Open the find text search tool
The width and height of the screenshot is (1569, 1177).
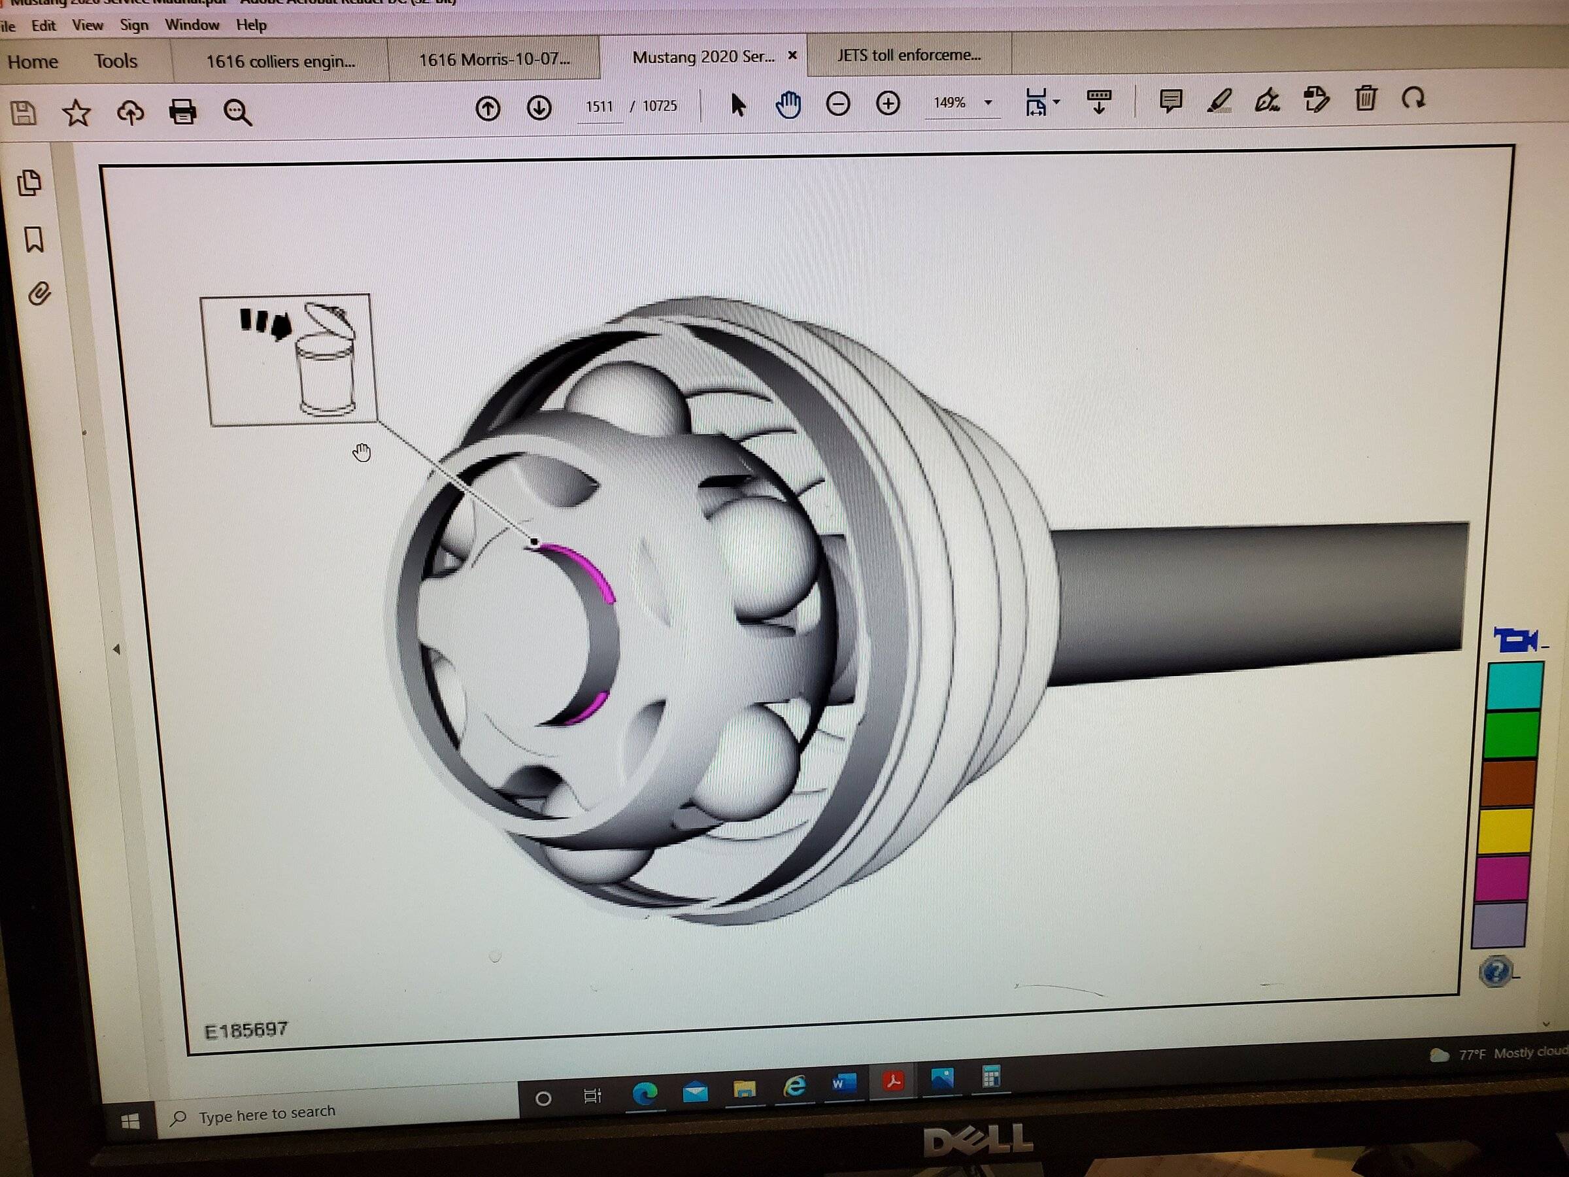pos(237,111)
